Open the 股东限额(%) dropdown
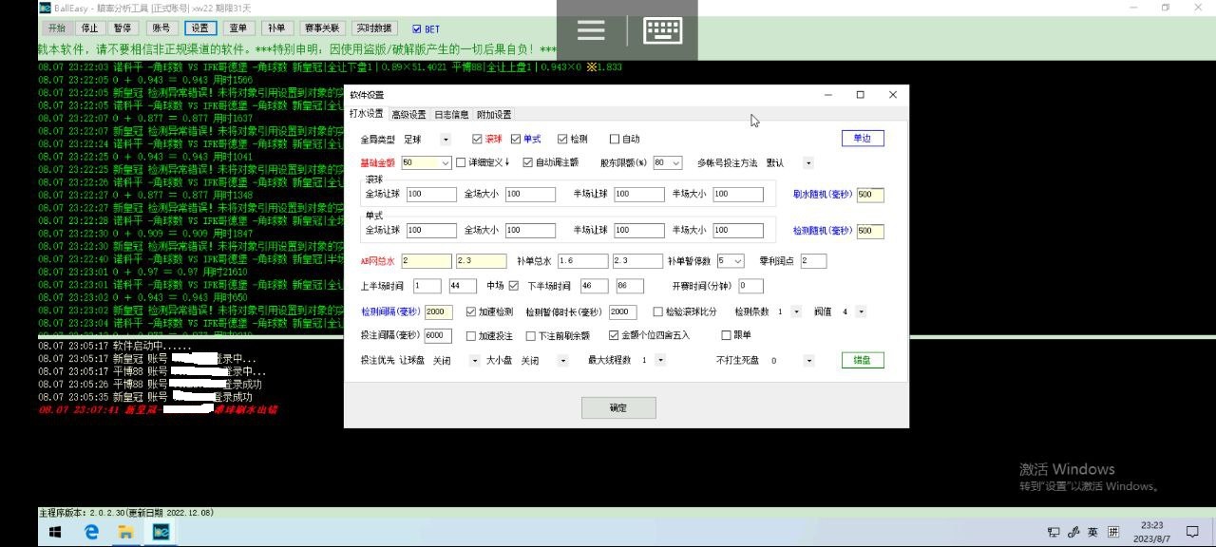The width and height of the screenshot is (1216, 547). pyautogui.click(x=674, y=163)
